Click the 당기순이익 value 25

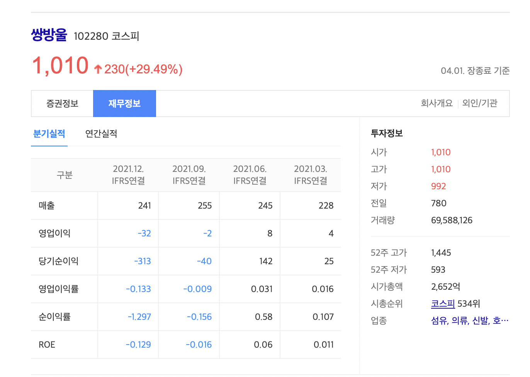tap(329, 261)
